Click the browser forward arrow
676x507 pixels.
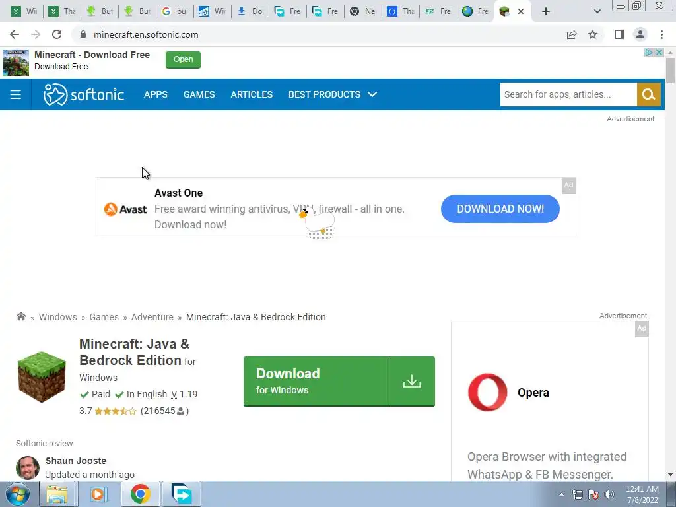[x=36, y=34]
